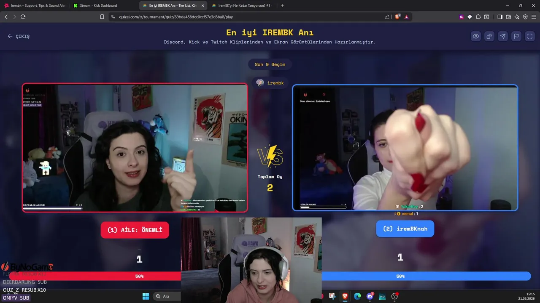The height and width of the screenshot is (303, 540).
Task: Click the YakarBey voter name
Action: [x=409, y=207]
